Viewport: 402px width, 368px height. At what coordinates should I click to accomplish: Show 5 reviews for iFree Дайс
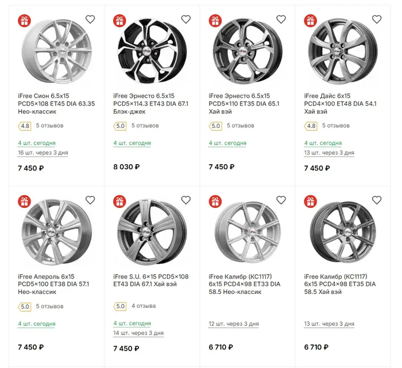[337, 126]
